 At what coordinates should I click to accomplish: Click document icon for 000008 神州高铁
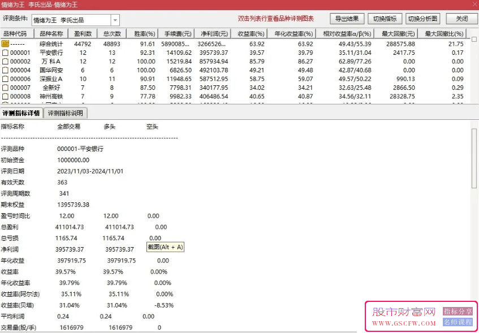(5, 97)
